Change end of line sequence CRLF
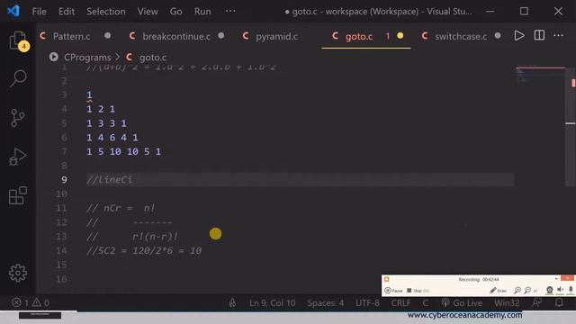The width and height of the screenshot is (576, 324). (400, 302)
